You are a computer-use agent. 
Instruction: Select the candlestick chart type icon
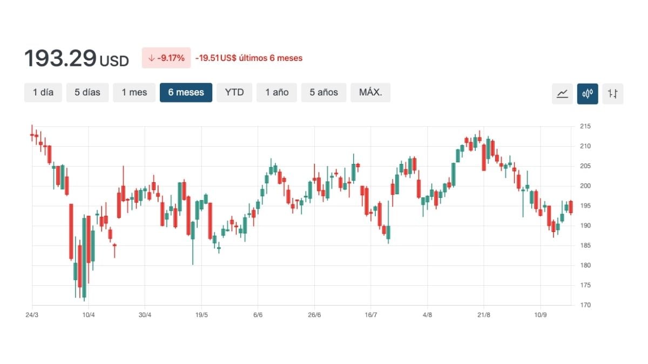[588, 93]
